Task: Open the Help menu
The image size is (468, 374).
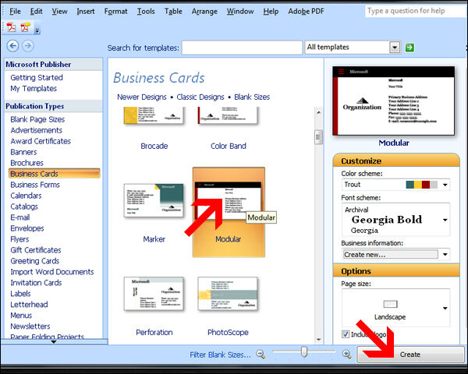Action: pyautogui.click(x=271, y=12)
